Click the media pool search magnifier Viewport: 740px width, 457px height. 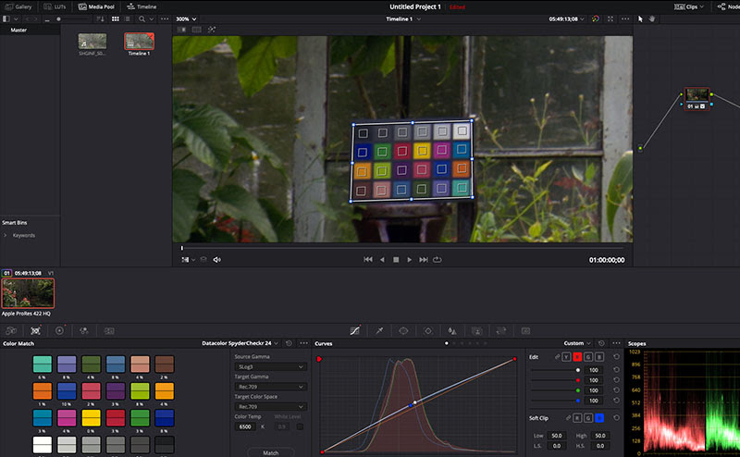pyautogui.click(x=142, y=19)
